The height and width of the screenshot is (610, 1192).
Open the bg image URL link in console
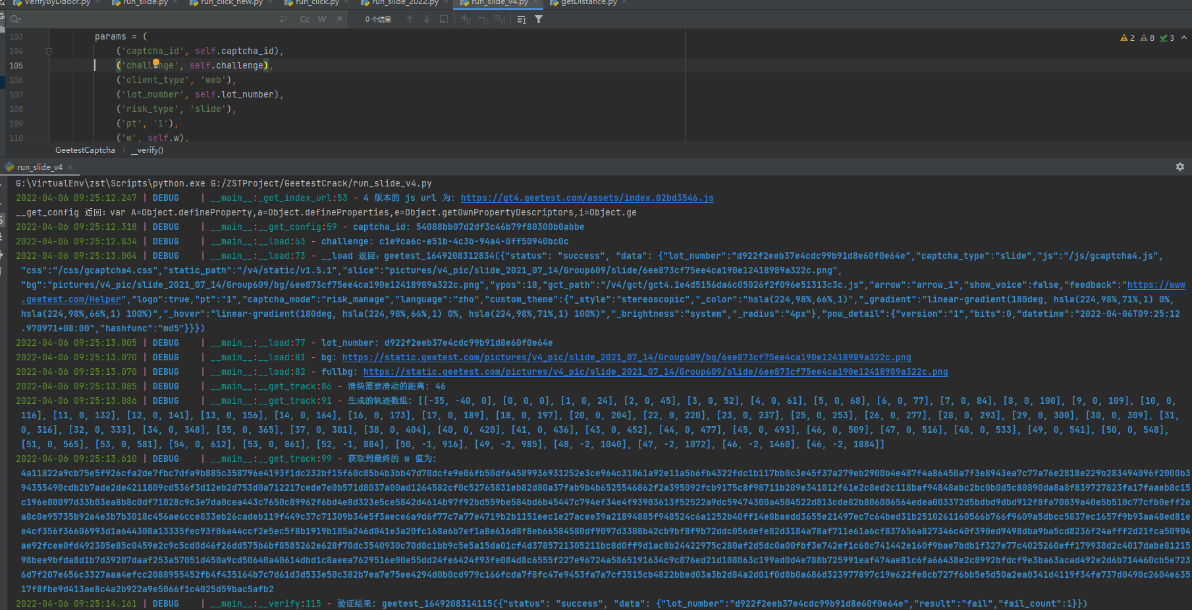point(626,357)
